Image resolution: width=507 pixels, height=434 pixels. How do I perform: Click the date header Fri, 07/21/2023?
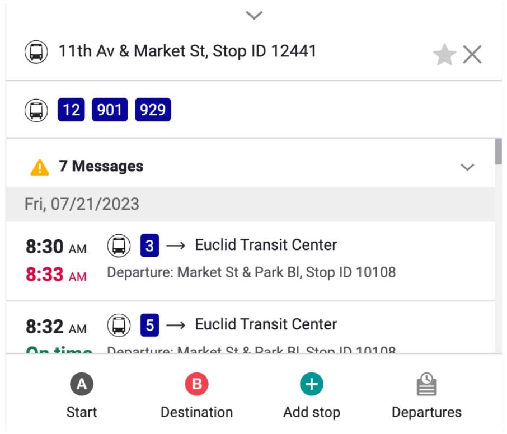pyautogui.click(x=82, y=204)
